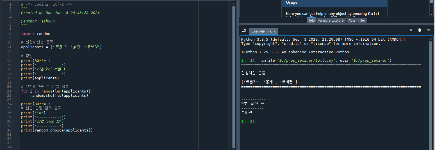Switch to the Help pane tab

[x=311, y=20]
